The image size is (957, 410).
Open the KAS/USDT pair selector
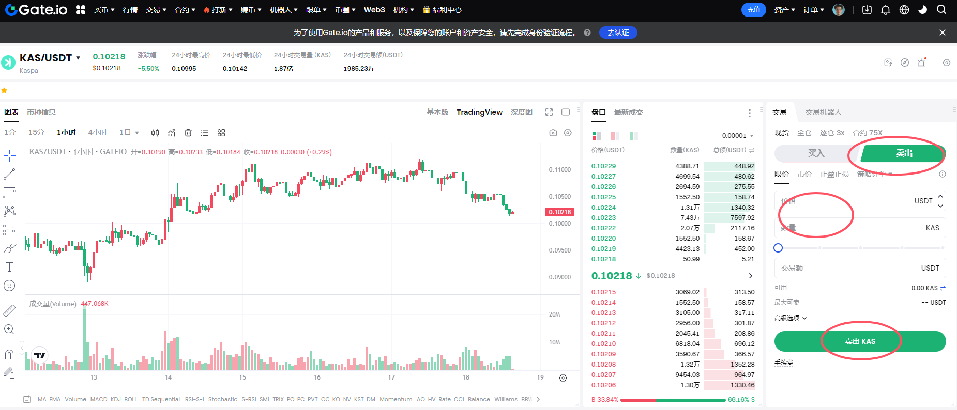[x=50, y=58]
